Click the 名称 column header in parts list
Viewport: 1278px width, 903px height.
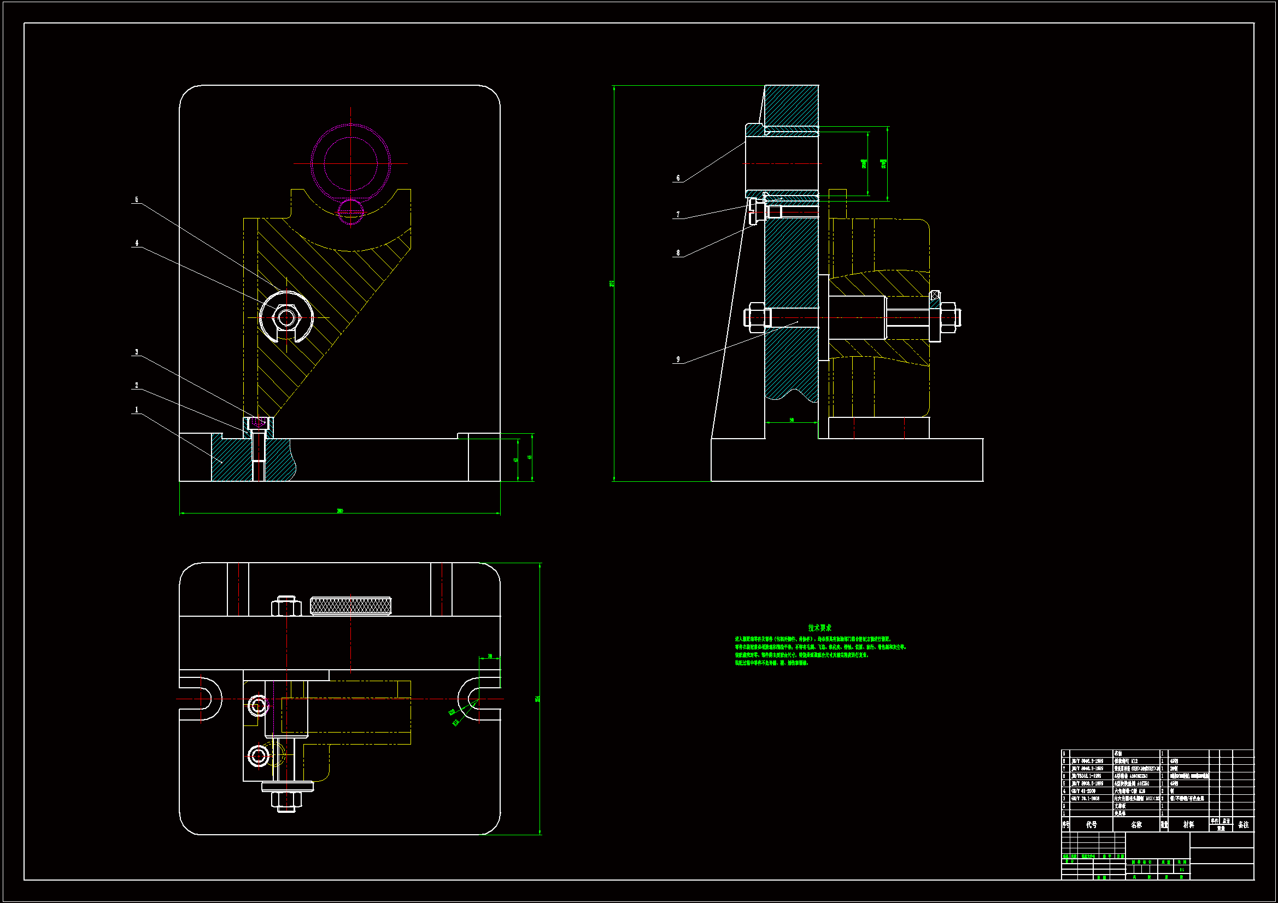(1136, 824)
